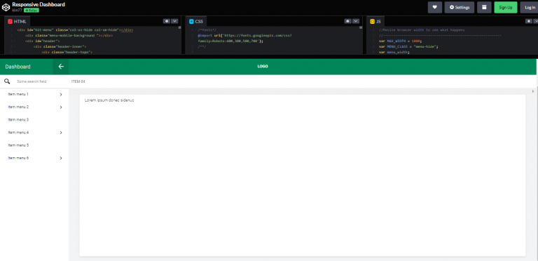Expand Item menu 1 chevron
This screenshot has height=261, width=538.
[x=61, y=95]
